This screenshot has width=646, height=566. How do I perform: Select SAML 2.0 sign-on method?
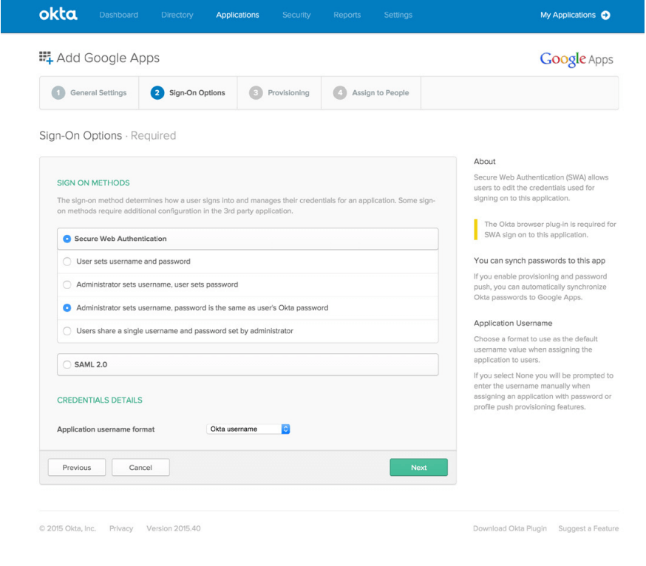[x=67, y=364]
